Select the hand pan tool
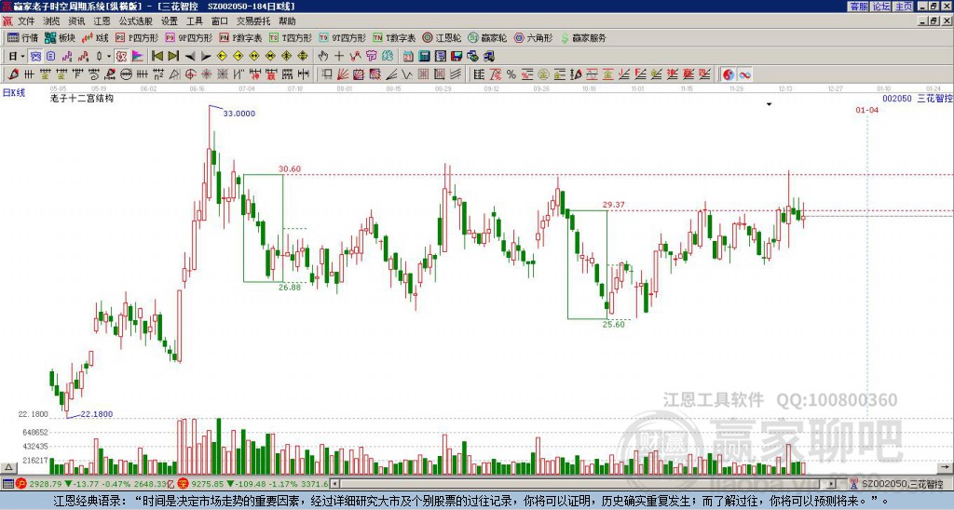 coord(322,56)
